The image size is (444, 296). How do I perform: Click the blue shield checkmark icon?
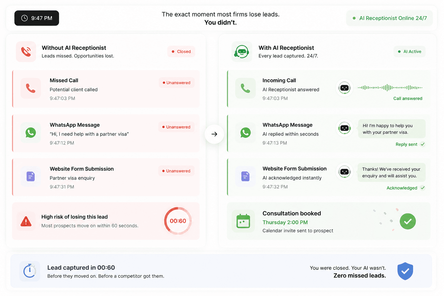[405, 271]
